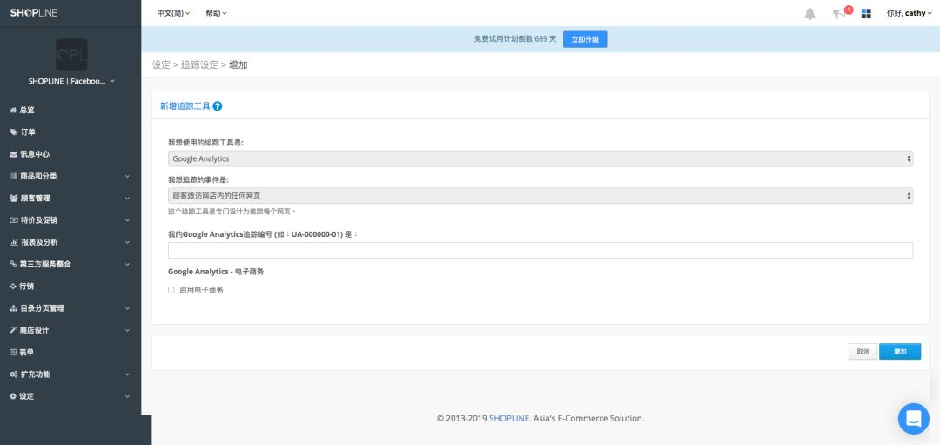Open the SHOPLINE footer link
Viewport: 940px width, 445px height.
pos(509,419)
